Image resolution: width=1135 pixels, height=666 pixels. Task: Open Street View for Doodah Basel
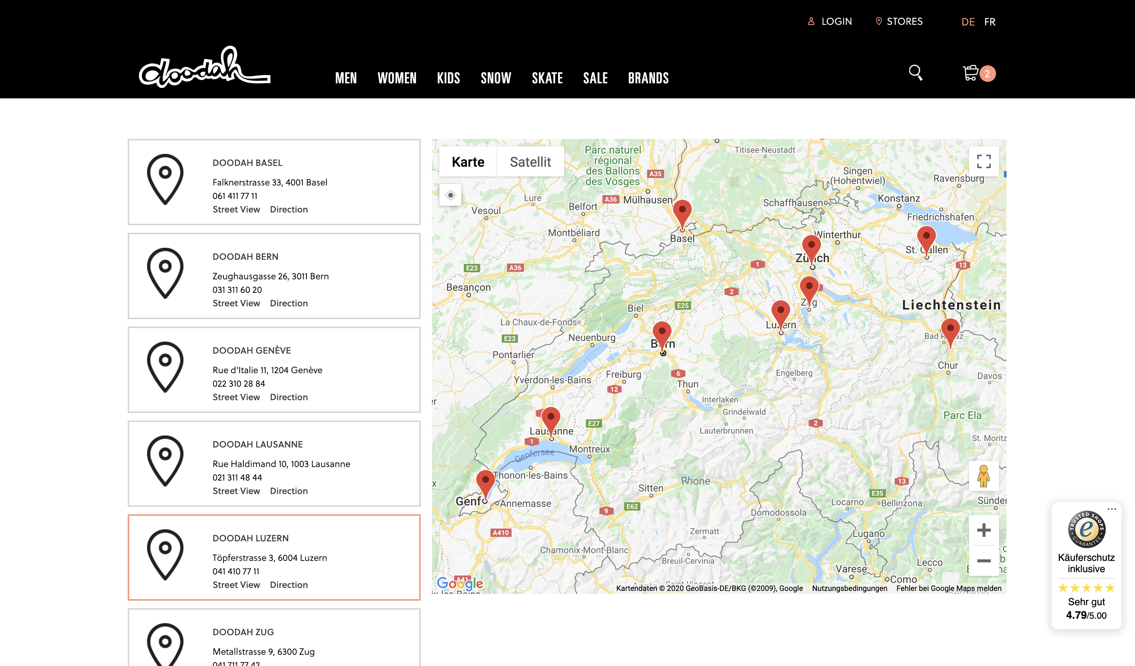point(236,209)
